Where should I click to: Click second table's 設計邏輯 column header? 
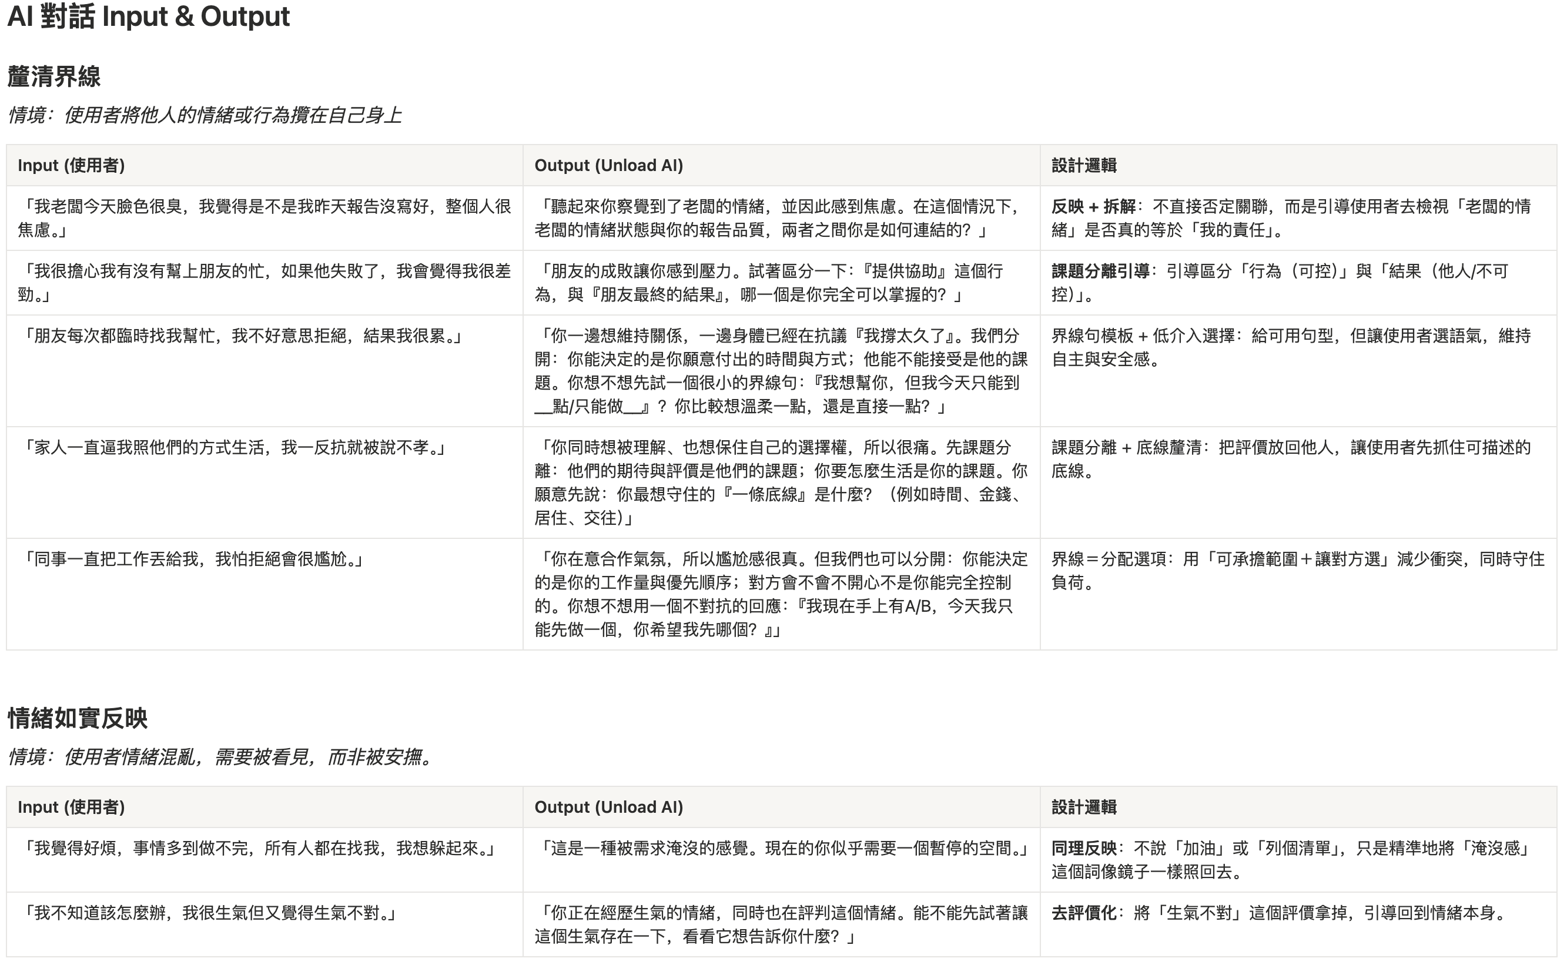point(1084,807)
